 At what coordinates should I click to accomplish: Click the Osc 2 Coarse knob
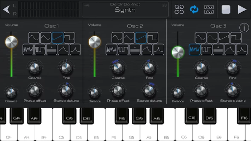pos(118,68)
